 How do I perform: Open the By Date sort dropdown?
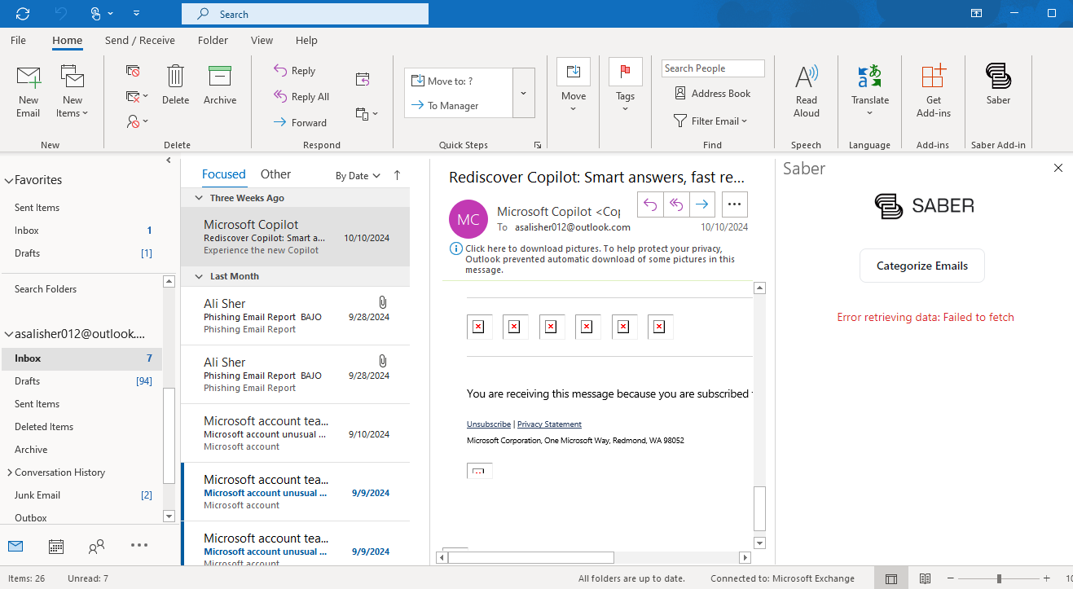(358, 176)
